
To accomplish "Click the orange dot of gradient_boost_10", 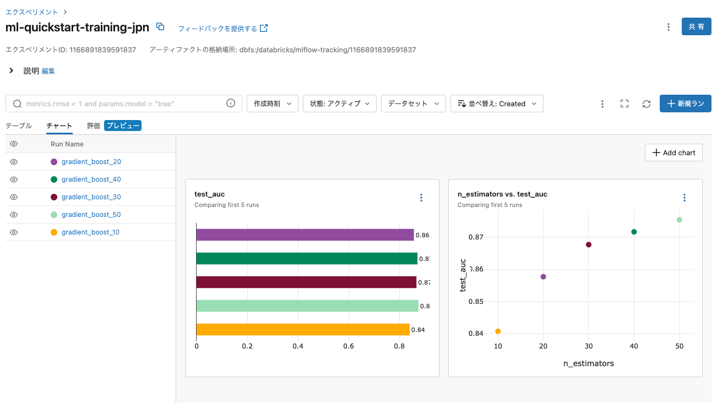I will (54, 232).
